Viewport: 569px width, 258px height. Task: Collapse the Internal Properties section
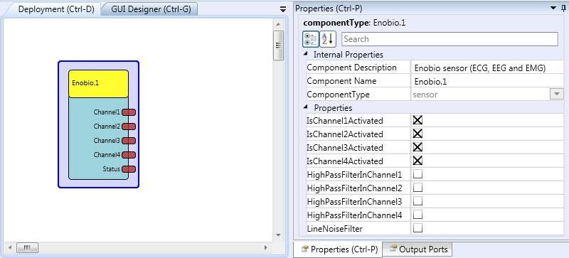click(x=306, y=54)
